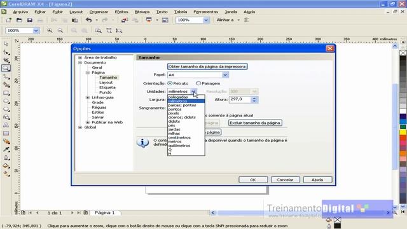Expand the Global tree node
The height and width of the screenshot is (229, 407).
80,127
